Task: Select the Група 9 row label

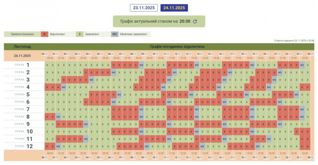Action: 22,124
